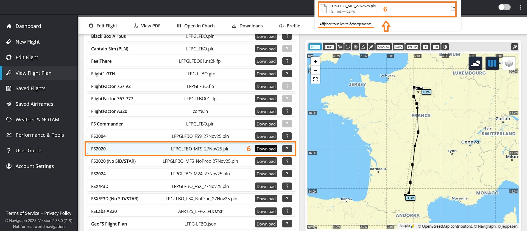
Task: Zoom out on the map with minus
Action: click(316, 70)
